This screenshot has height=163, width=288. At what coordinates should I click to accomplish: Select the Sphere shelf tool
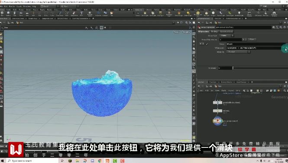9,13
